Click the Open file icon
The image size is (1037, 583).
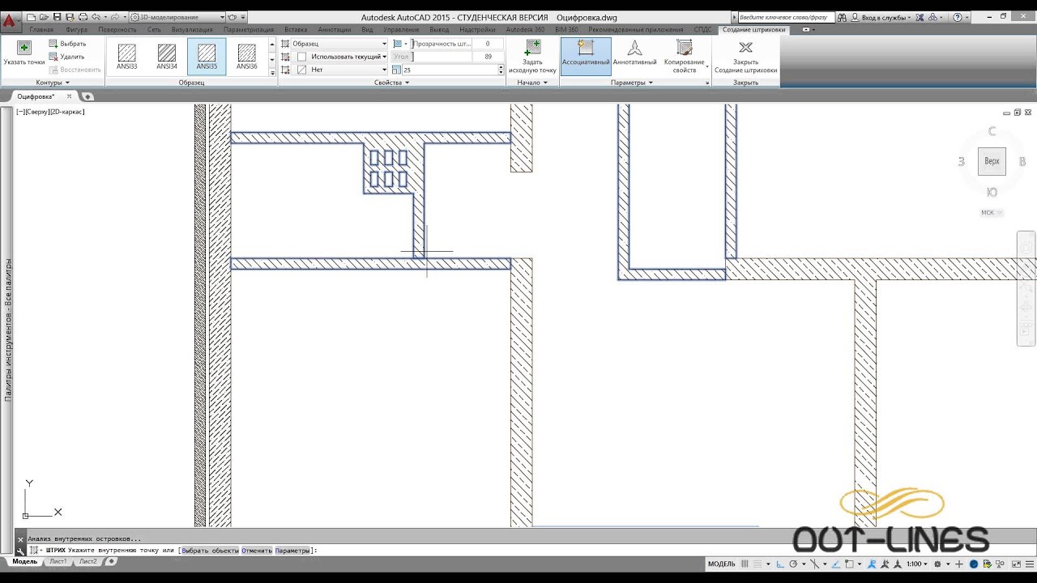tap(44, 17)
